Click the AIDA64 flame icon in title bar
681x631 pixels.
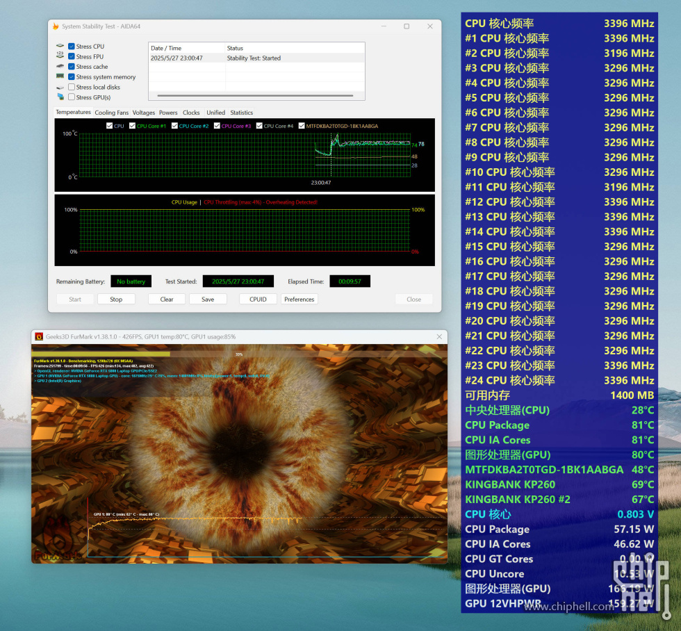pos(56,26)
